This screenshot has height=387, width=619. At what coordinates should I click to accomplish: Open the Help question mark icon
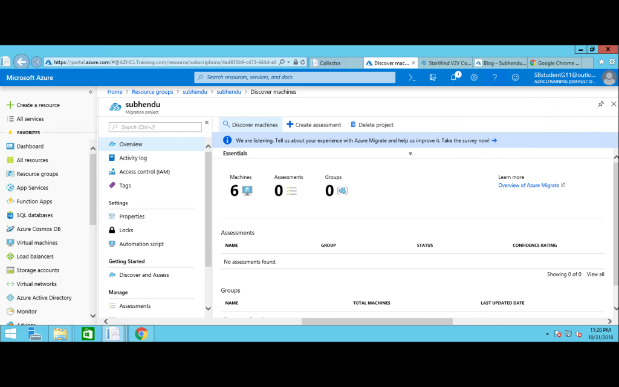pyautogui.click(x=494, y=78)
